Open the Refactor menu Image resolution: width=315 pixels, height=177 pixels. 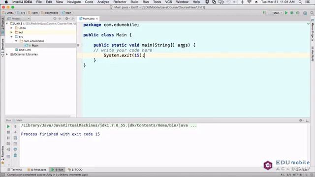120,2
